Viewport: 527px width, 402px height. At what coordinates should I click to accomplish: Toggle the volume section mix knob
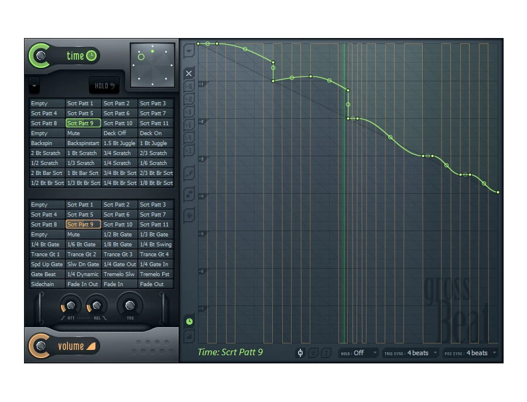click(x=40, y=346)
